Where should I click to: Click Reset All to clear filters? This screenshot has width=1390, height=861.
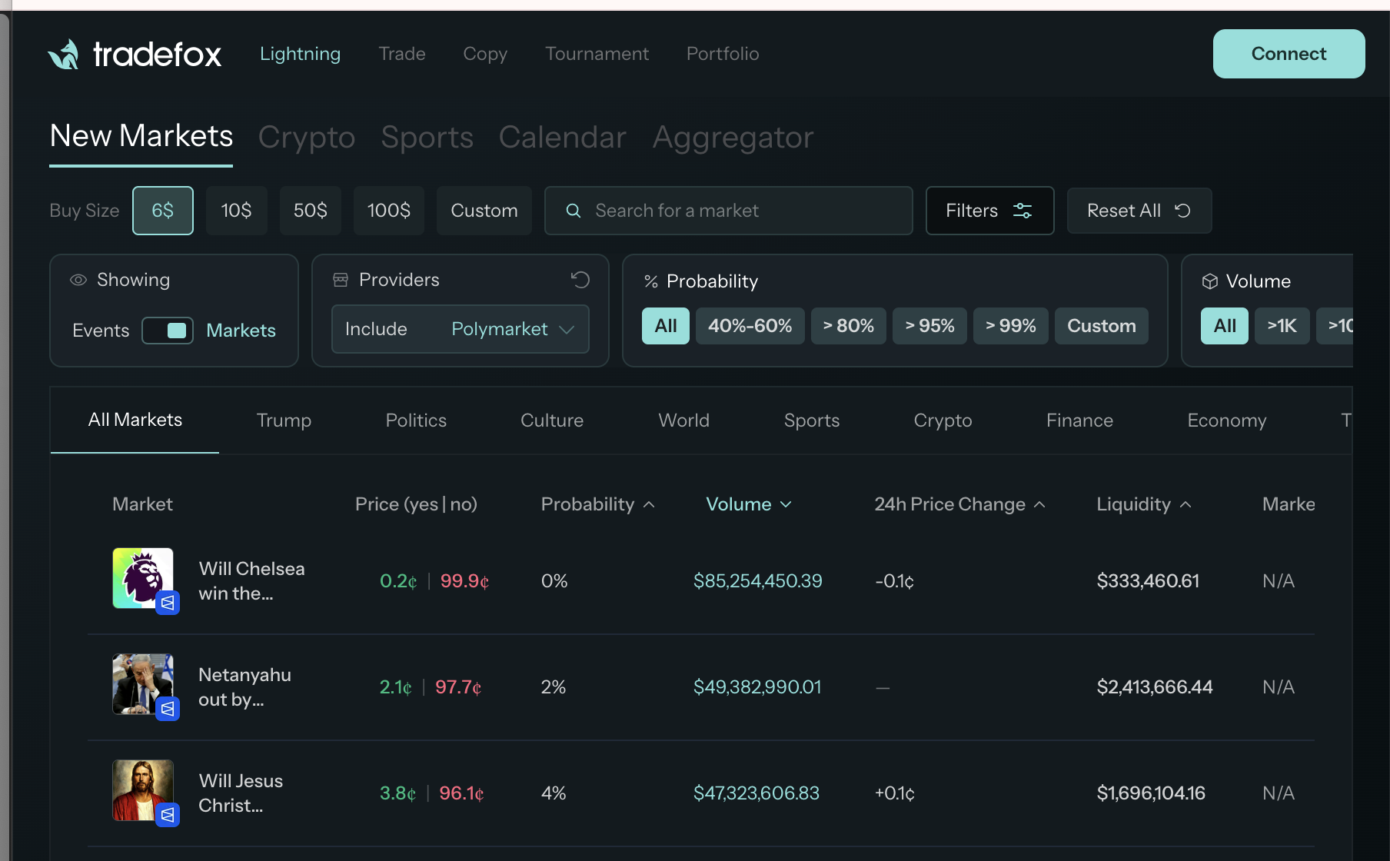pyautogui.click(x=1139, y=210)
